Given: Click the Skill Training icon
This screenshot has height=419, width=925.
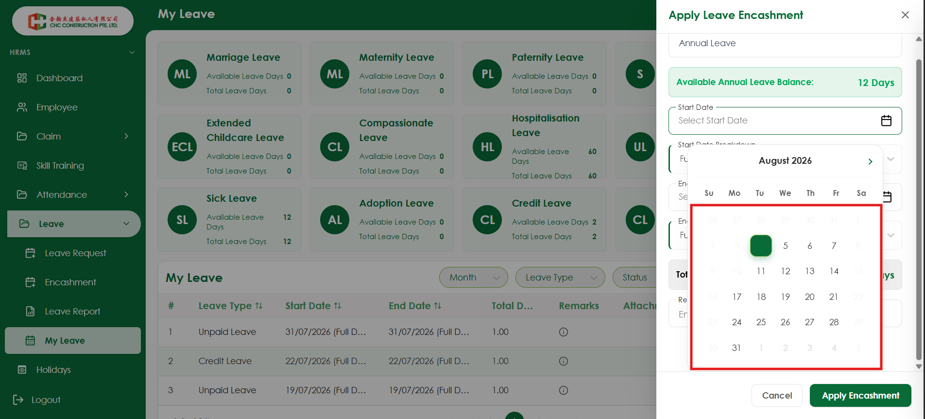Looking at the screenshot, I should [x=22, y=165].
